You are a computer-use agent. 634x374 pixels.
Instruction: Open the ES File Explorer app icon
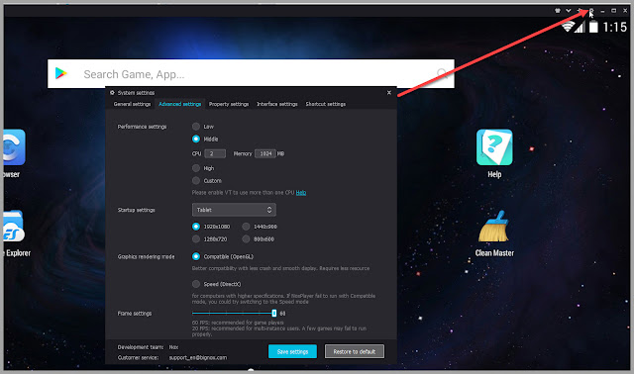coord(13,227)
